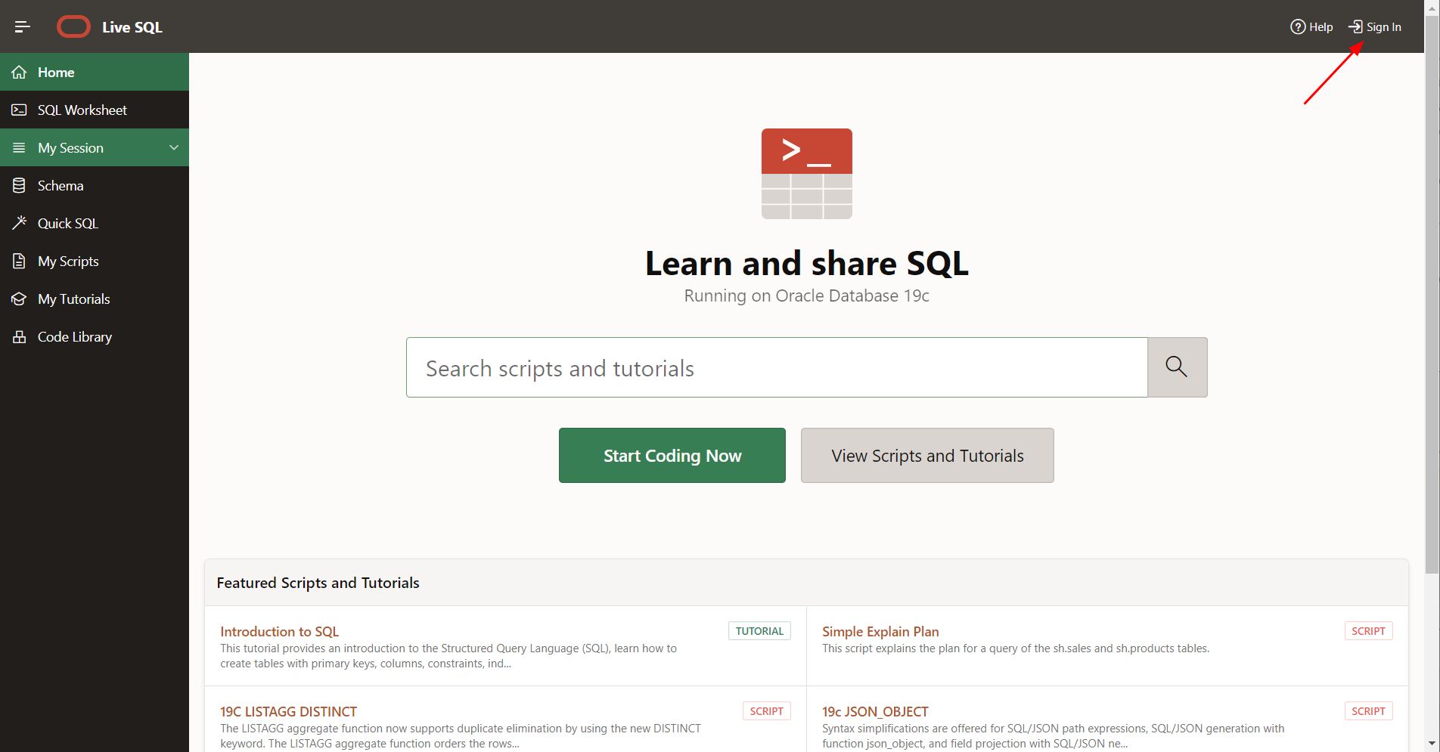Open the 19c JSON_OBJECT script link
Image resolution: width=1440 pixels, height=752 pixels.
point(875,711)
